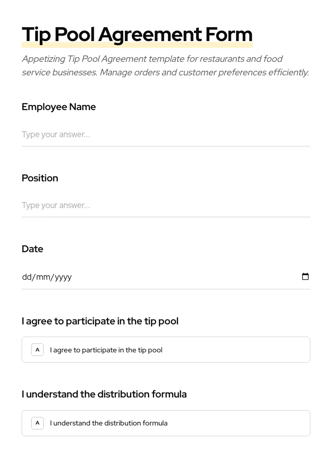
Task: Click the dd segment of the date field
Action: (27, 277)
